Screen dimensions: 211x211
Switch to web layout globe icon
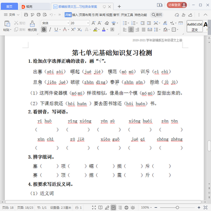tap(126, 207)
